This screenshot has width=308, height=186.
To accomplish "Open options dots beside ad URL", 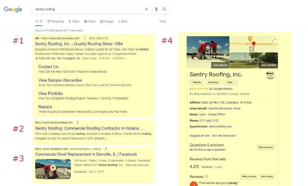I will coord(85,38).
